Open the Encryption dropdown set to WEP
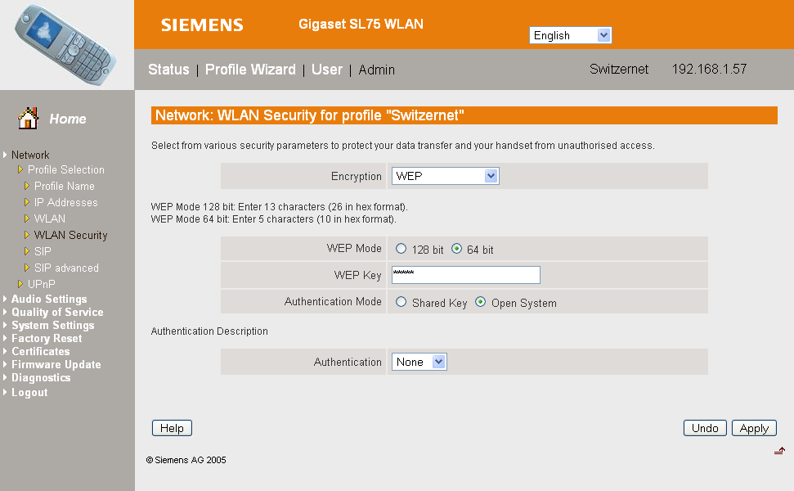Screen dimensions: 794x491 pos(445,176)
